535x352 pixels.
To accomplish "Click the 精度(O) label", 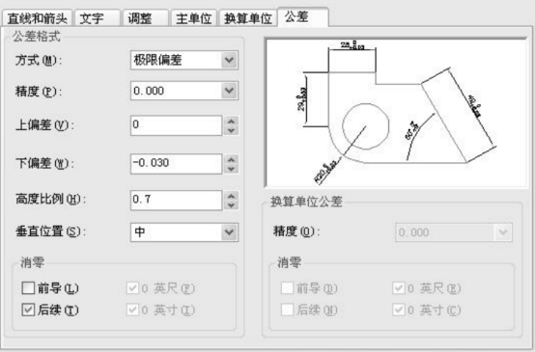I will point(296,231).
